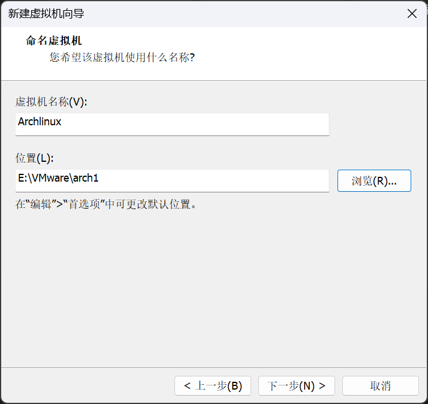428x404 pixels.
Task: Open the 浏览(R)... folder browser
Action: [x=374, y=180]
